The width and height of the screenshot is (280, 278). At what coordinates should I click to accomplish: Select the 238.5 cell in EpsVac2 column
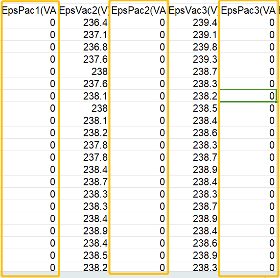84,255
